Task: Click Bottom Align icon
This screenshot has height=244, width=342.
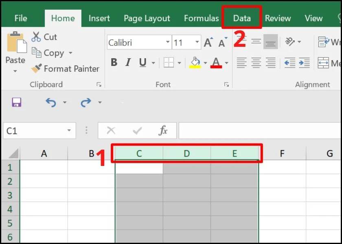Action: click(x=270, y=41)
